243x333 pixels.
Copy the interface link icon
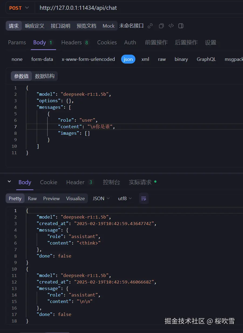click(150, 26)
